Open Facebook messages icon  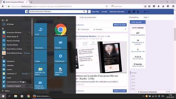click(x=134, y=12)
